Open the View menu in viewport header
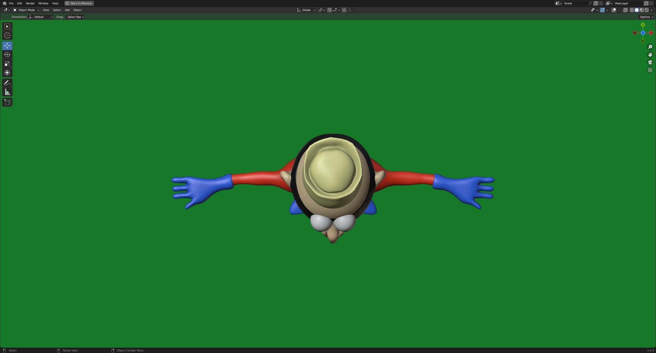Image resolution: width=656 pixels, height=353 pixels. (x=46, y=10)
